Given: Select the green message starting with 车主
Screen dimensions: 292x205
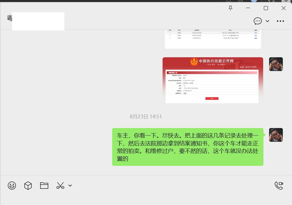Looking at the screenshot, I should (x=188, y=147).
